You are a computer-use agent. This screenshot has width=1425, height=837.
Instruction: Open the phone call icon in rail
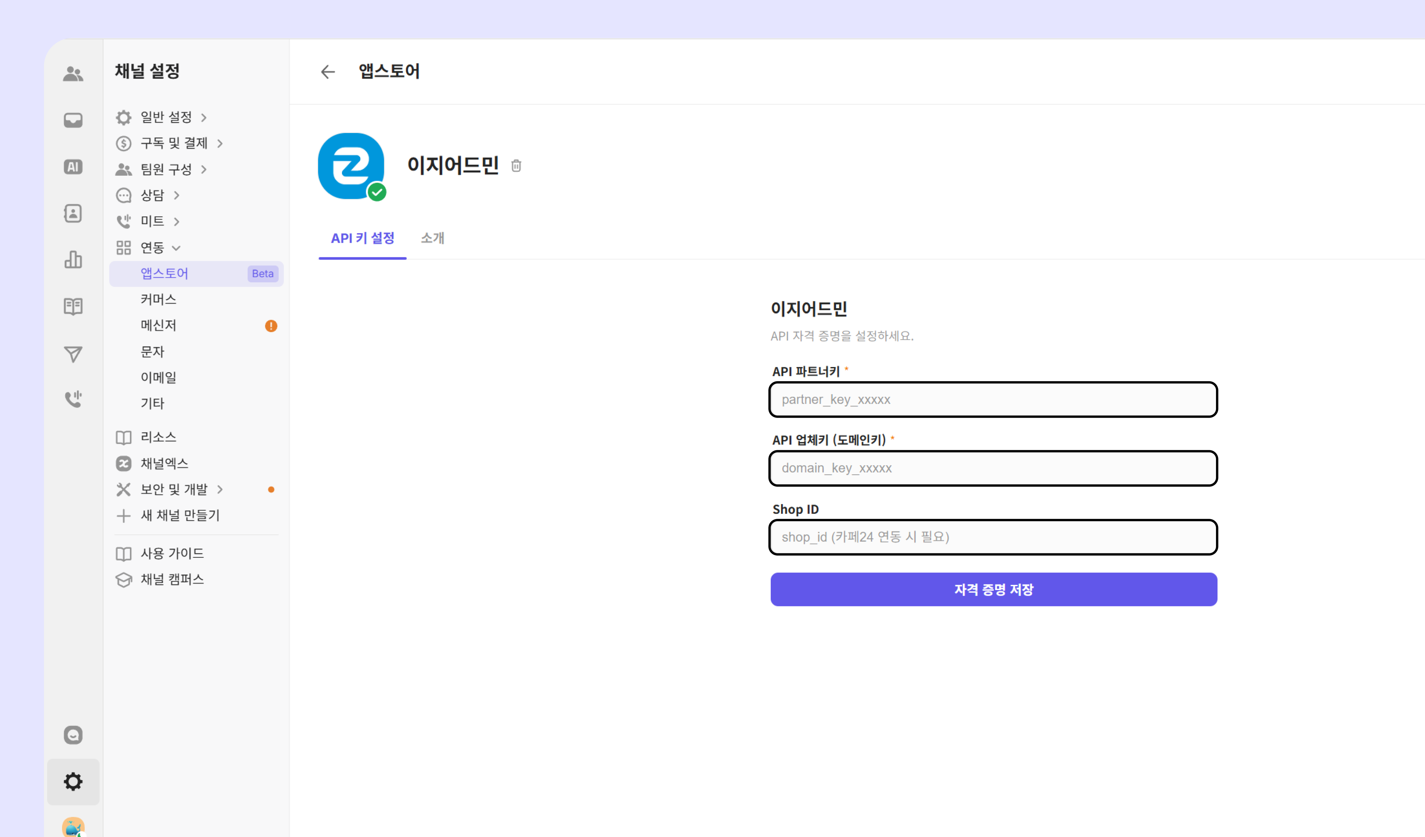coord(73,399)
